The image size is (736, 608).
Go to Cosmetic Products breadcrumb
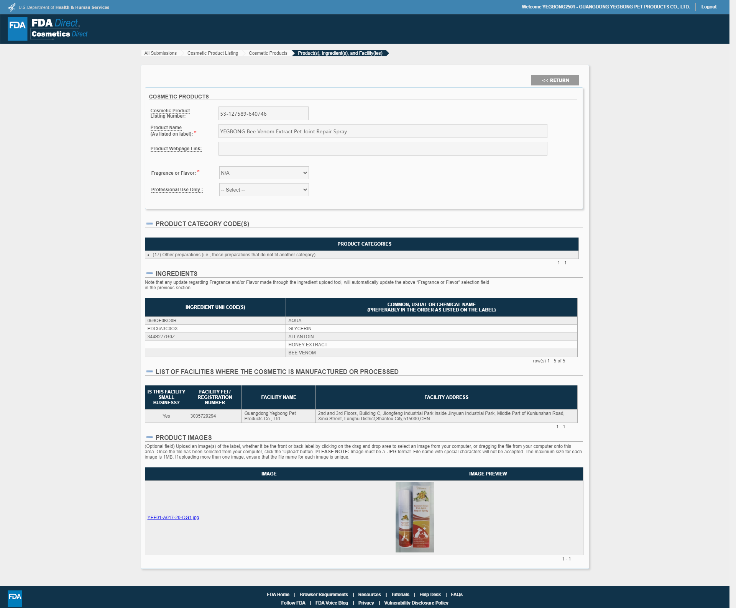coord(268,53)
